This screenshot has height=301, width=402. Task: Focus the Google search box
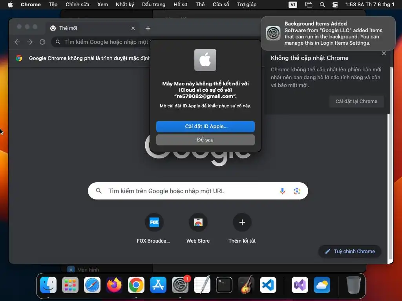198,191
